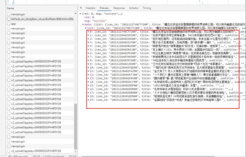246x157 pixels.
Task: Switch to the Headers tab
Action: (90, 8)
